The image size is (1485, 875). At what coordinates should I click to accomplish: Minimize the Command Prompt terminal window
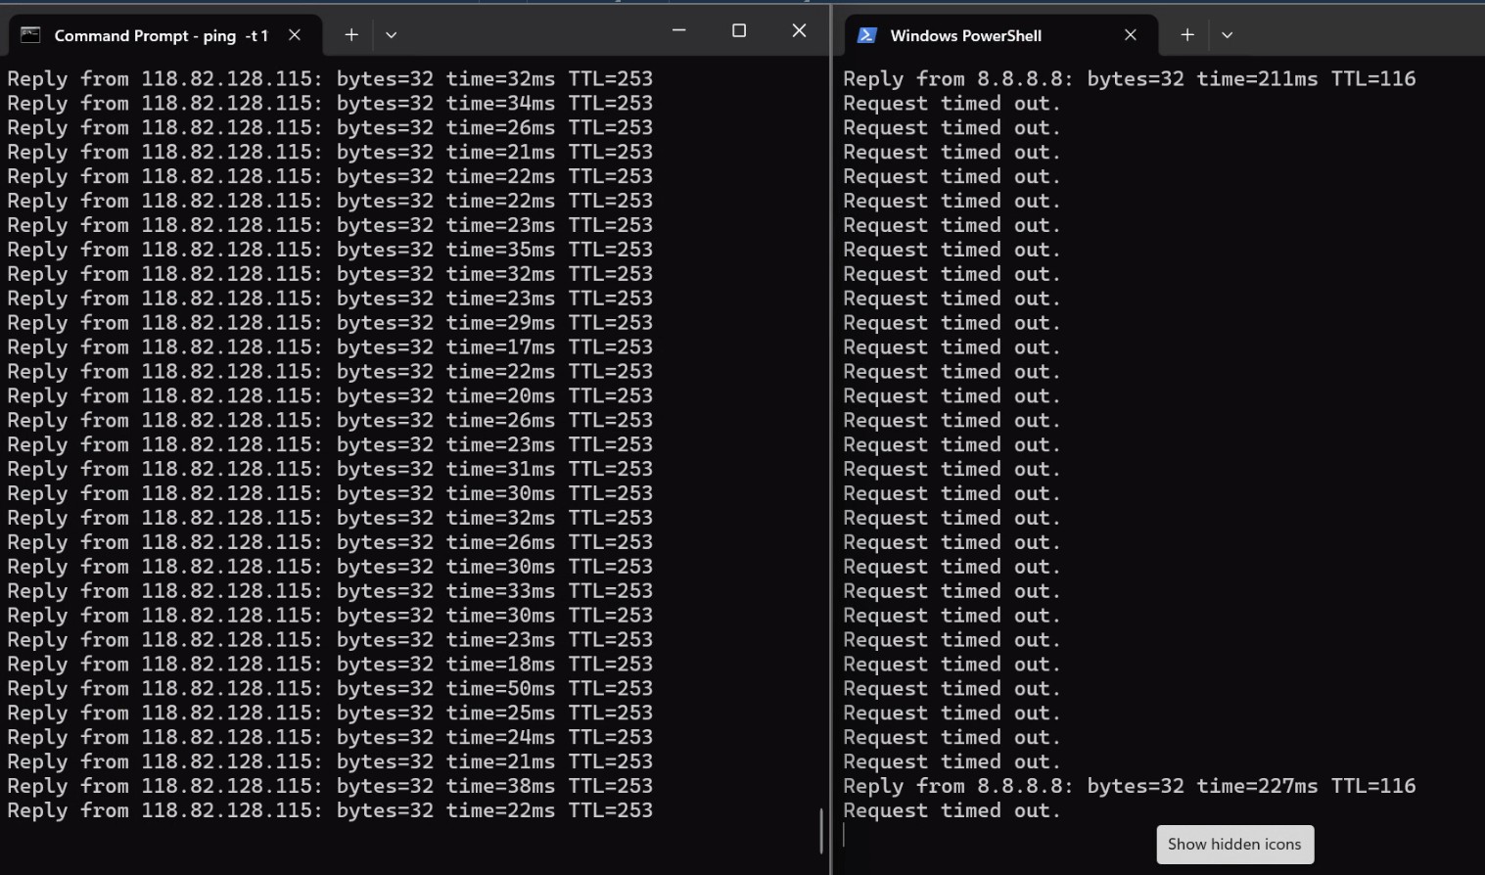coord(678,31)
